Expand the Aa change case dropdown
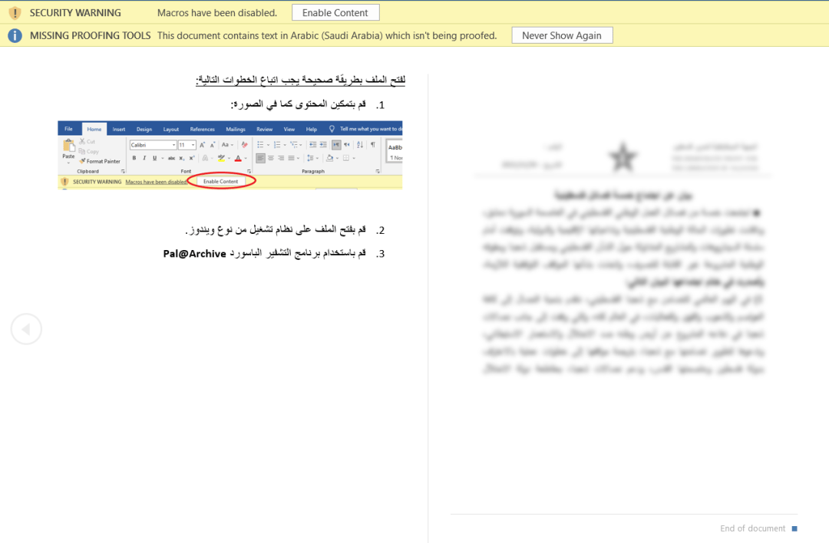 tap(228, 145)
